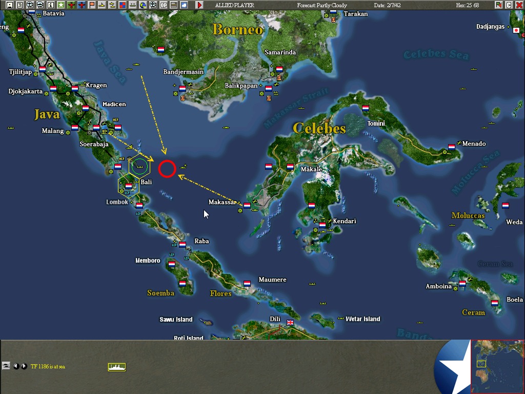Select the British flag base at Dili
This screenshot has height=394, width=525.
(x=290, y=322)
